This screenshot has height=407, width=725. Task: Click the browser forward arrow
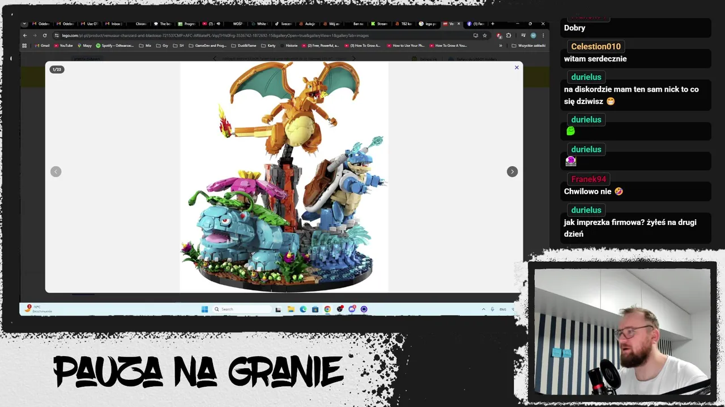(x=35, y=35)
